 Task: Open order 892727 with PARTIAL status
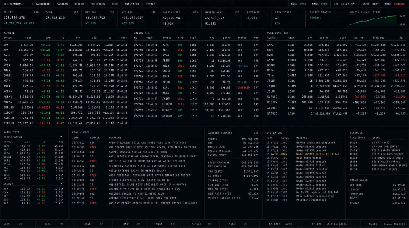[x=196, y=66]
